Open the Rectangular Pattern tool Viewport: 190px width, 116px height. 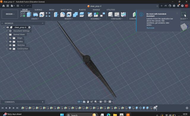48,15
